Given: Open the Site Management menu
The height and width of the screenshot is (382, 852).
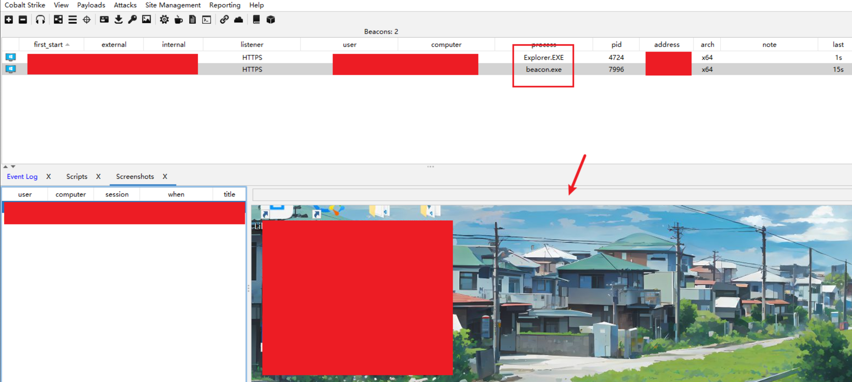Looking at the screenshot, I should pos(173,5).
